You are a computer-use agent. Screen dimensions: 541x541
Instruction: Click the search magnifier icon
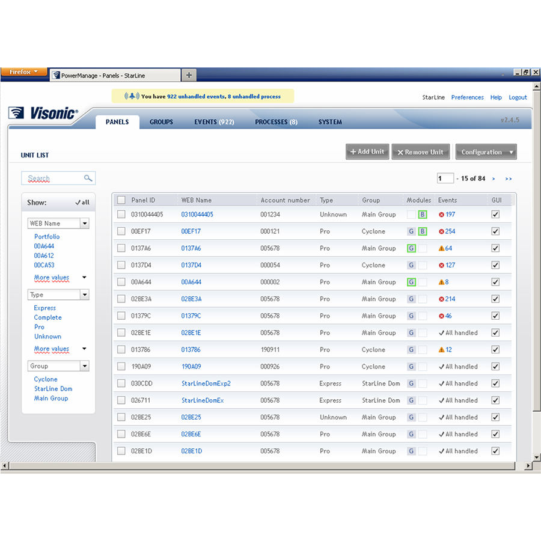[x=88, y=178]
